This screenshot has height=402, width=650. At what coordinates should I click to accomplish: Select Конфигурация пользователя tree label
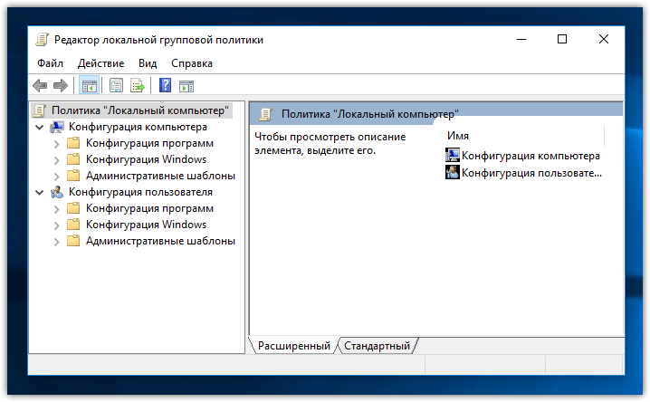click(140, 192)
